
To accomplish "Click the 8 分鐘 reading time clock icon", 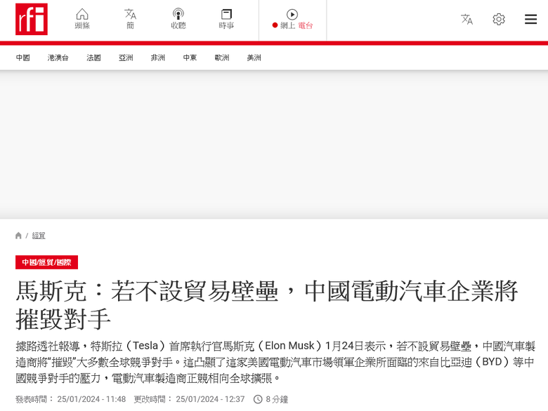I will 258,399.
